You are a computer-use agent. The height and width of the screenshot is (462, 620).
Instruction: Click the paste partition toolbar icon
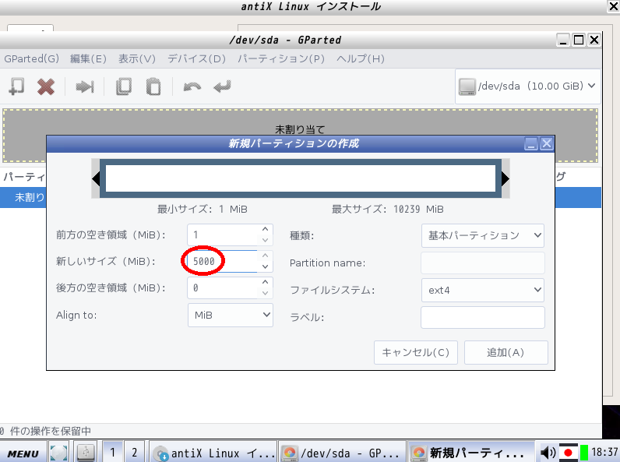[153, 86]
